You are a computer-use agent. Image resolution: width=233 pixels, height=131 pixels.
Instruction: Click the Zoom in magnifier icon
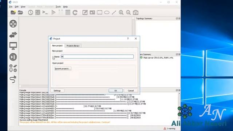(x=121, y=12)
